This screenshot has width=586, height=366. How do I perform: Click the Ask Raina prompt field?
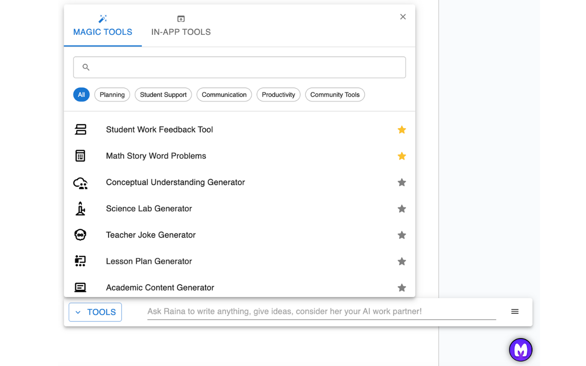[321, 312]
